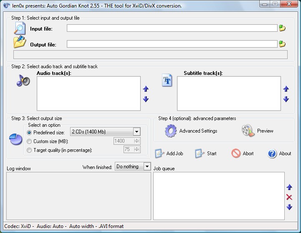
Task: Click inside the Input file text field
Action: (172, 28)
